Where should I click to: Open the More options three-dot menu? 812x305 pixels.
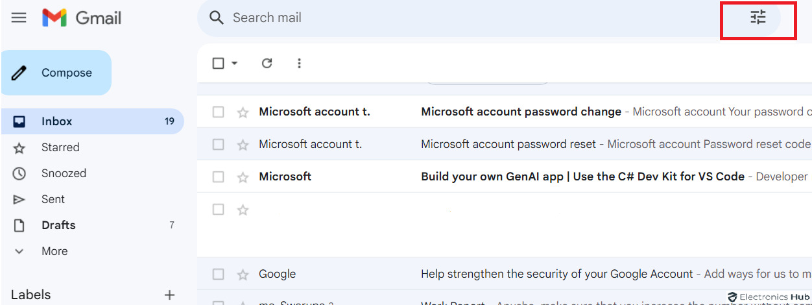[299, 63]
